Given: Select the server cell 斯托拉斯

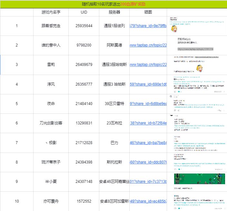Looking at the screenshot, I should coord(114,162).
